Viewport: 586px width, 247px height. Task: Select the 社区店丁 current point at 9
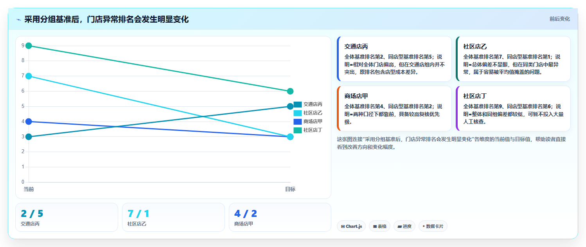pos(29,46)
